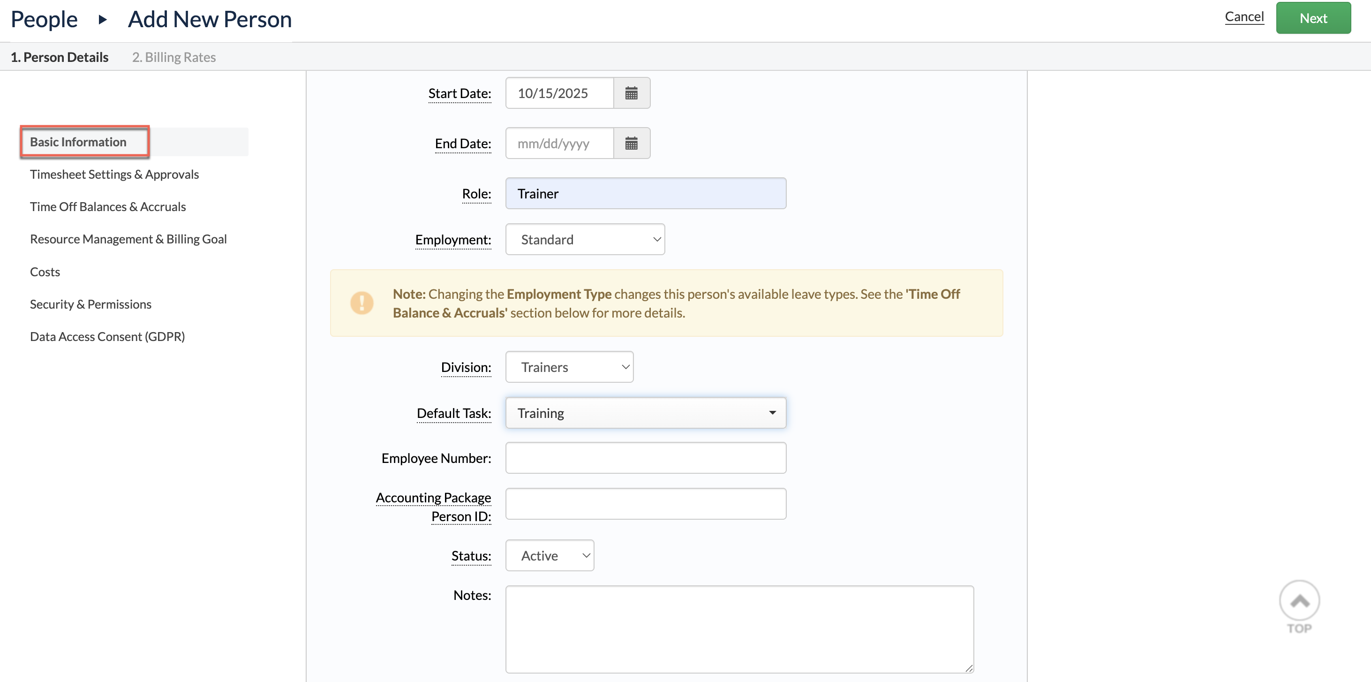Click the End Date input field
This screenshot has height=682, width=1371.
559,143
